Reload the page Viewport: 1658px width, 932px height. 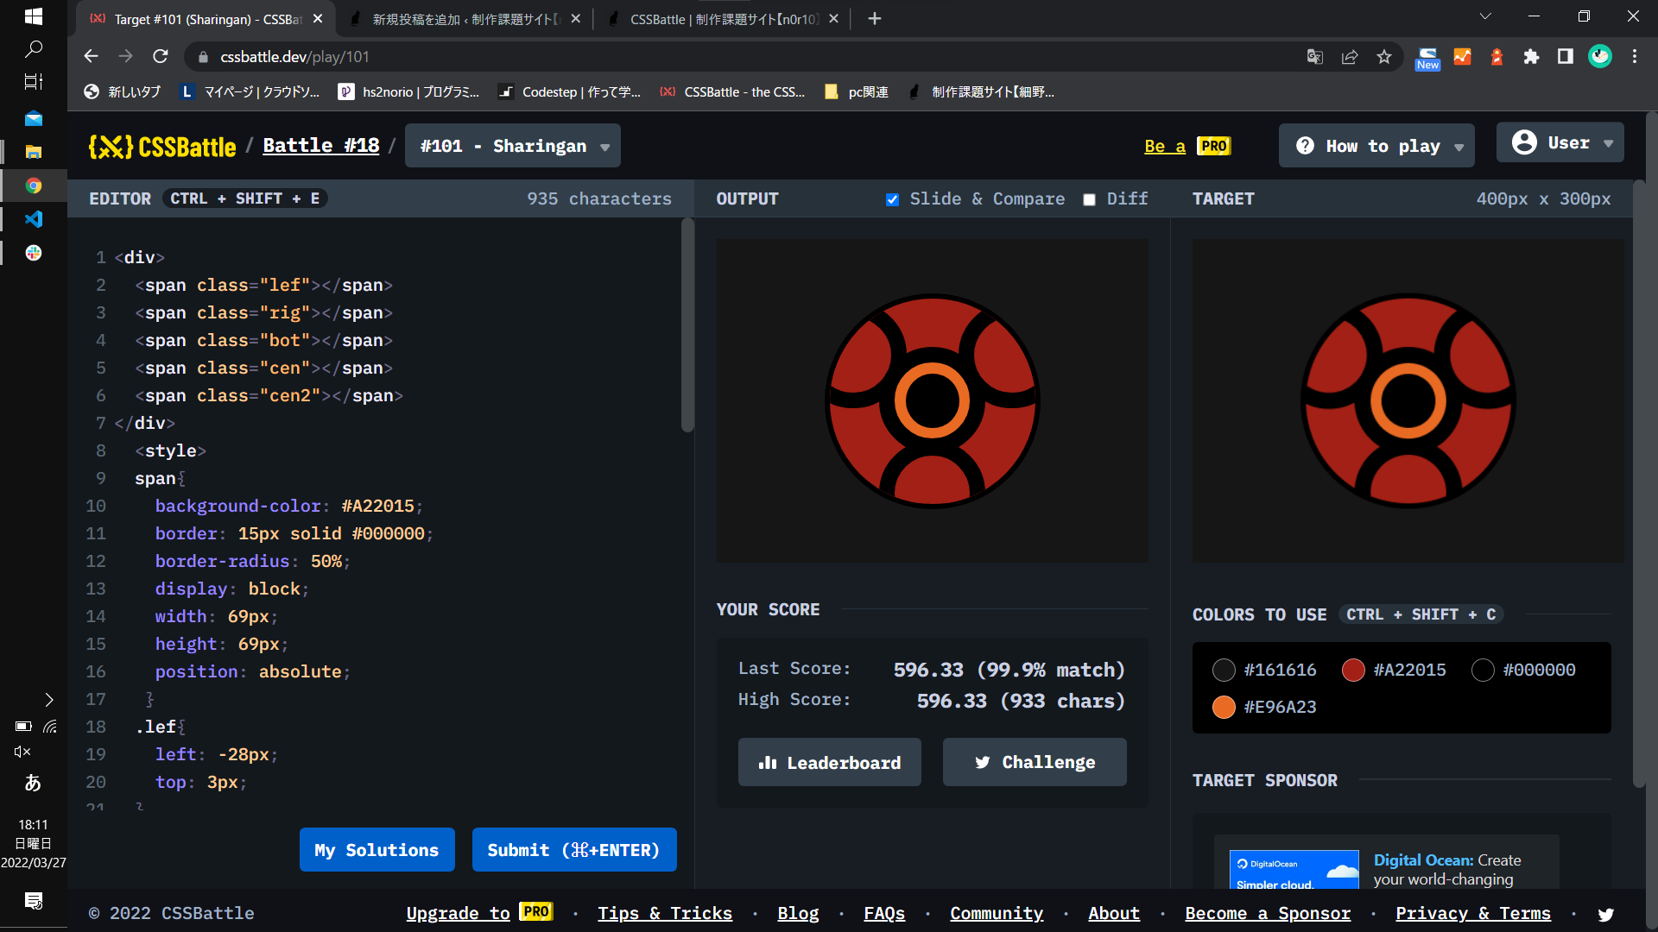[161, 56]
